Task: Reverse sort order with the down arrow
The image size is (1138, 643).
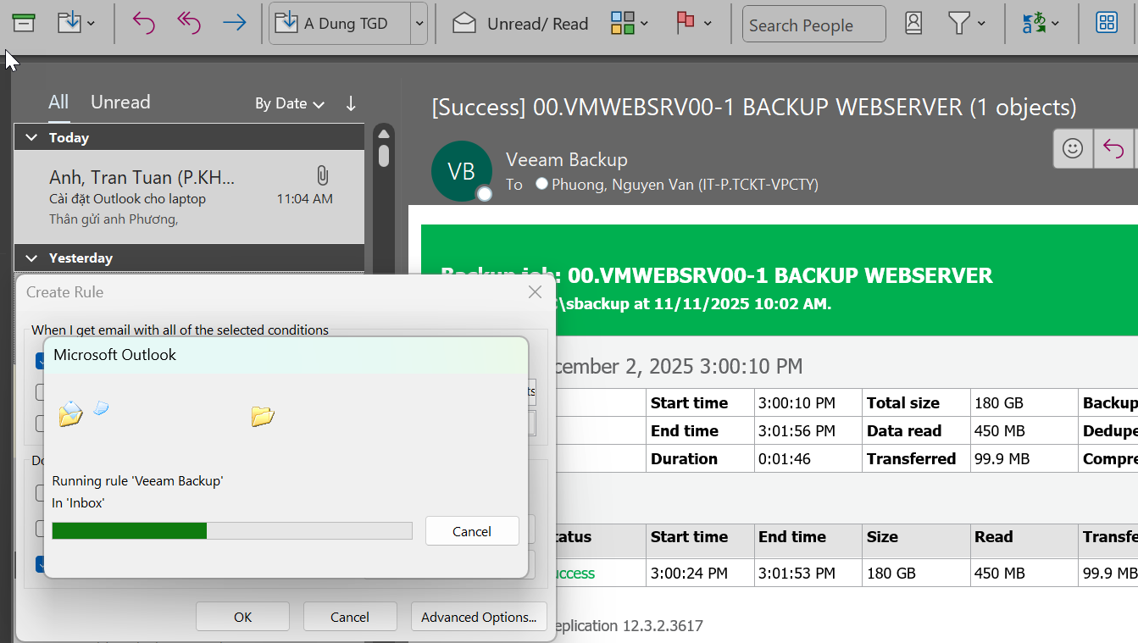Action: [351, 103]
